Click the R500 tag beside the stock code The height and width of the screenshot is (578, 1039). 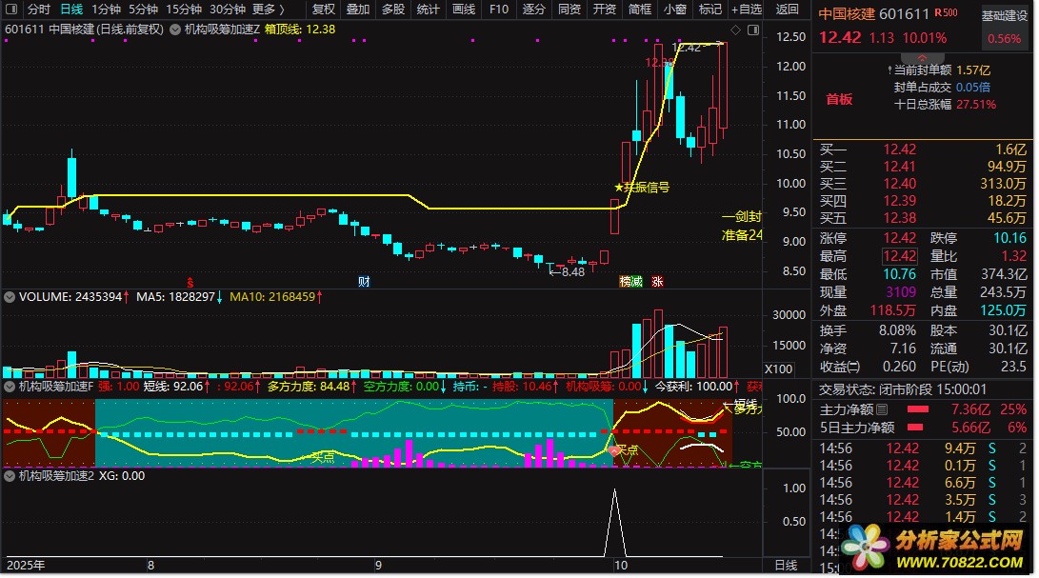pyautogui.click(x=947, y=12)
